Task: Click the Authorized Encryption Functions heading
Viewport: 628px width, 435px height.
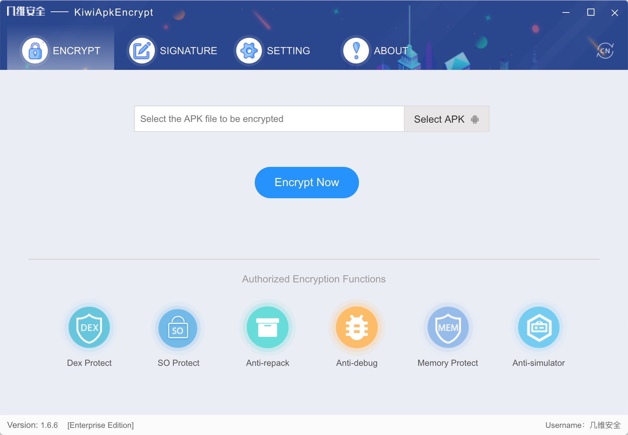Action: [314, 279]
